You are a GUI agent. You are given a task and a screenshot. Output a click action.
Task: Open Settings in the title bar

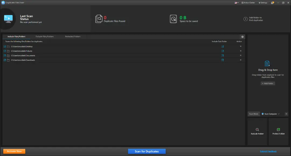(263, 3)
